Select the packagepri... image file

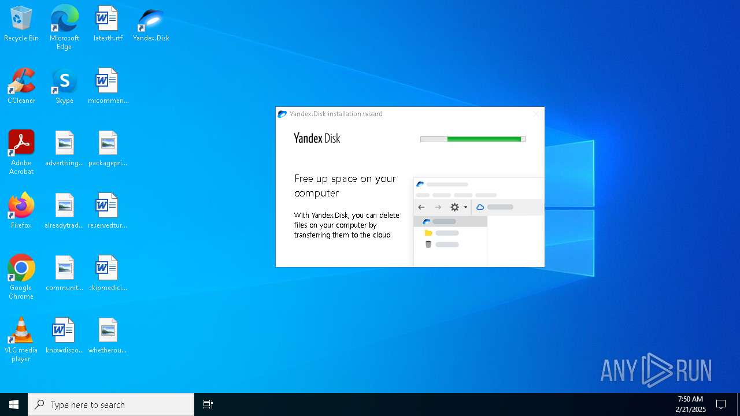(x=108, y=149)
